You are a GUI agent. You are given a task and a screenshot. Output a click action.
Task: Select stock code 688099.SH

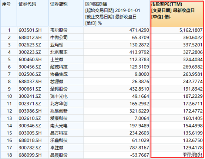tap(30, 155)
